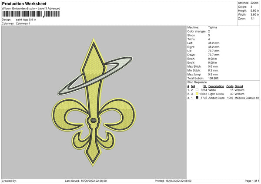
Task: Click the Max Jump value '5.5 mm'
Action: (213, 74)
